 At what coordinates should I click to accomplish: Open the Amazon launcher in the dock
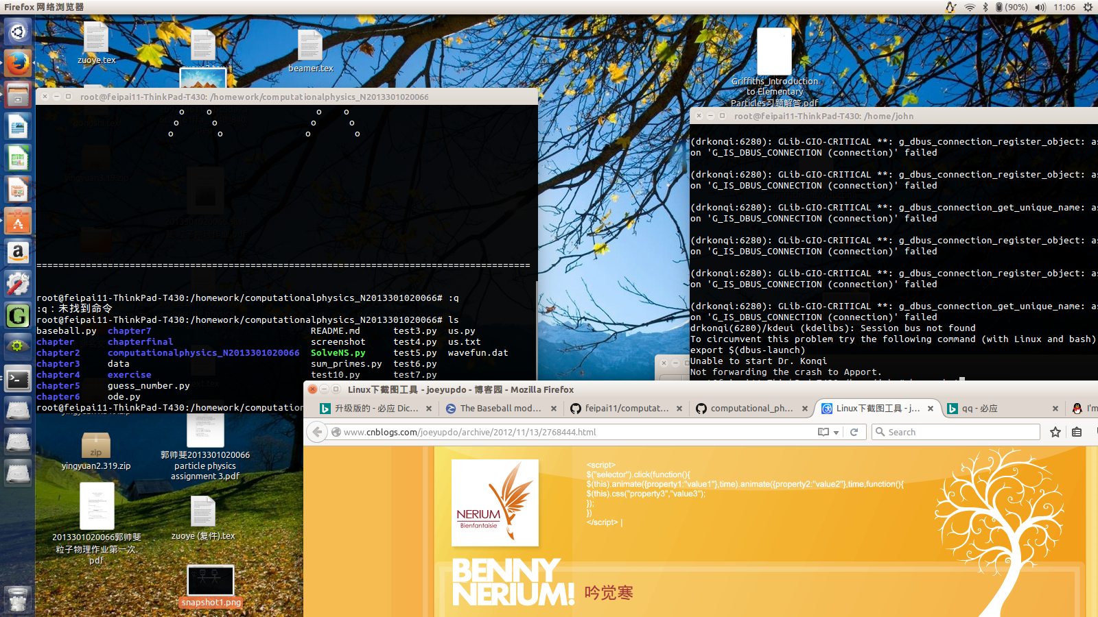(x=18, y=253)
